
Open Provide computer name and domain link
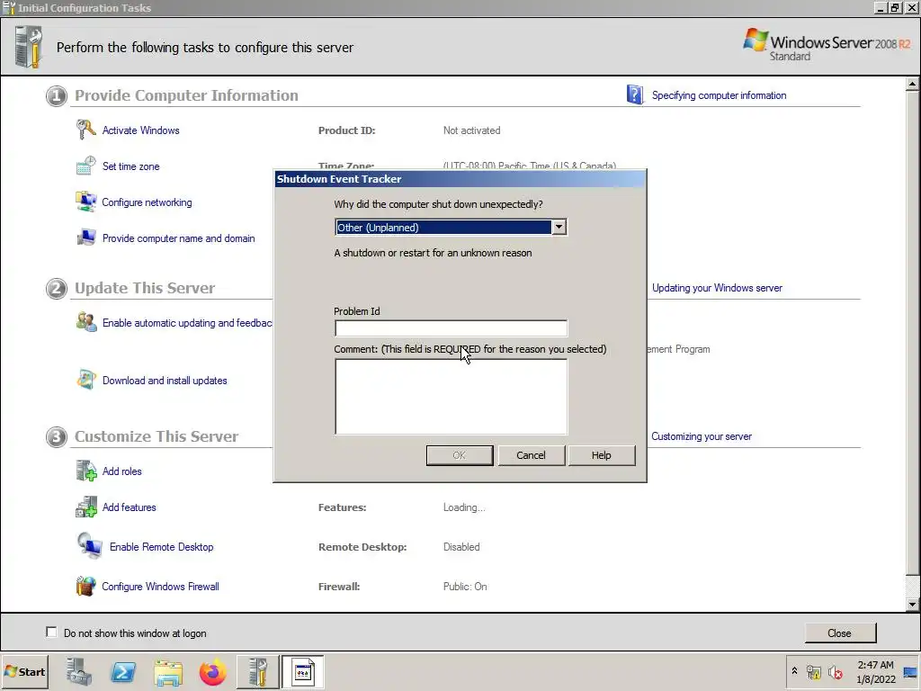tap(179, 238)
